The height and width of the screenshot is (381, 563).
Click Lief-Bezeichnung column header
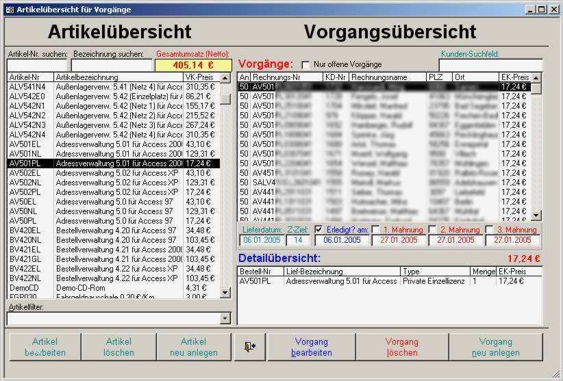(342, 272)
